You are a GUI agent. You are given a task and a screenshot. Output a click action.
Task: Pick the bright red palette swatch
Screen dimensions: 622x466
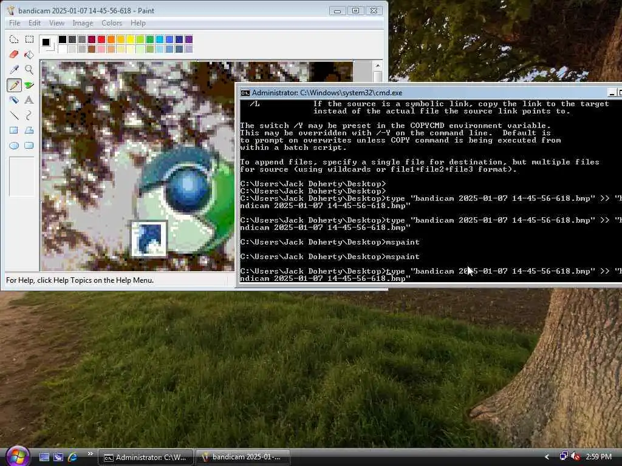click(x=101, y=39)
